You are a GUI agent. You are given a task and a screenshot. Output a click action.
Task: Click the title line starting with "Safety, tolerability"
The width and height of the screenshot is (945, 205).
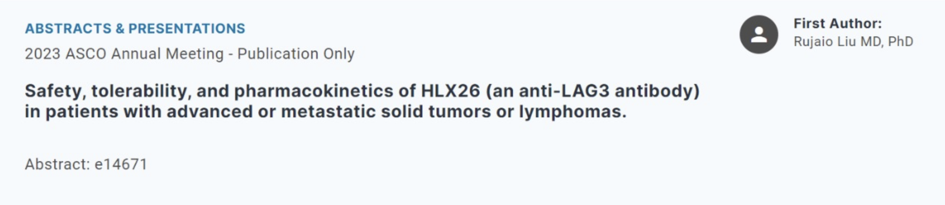pyautogui.click(x=362, y=91)
